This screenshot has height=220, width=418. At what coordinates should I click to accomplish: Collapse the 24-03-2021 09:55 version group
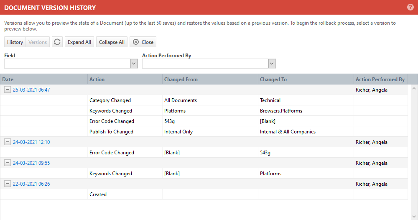(8, 163)
